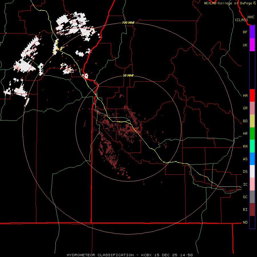The image size is (257, 257).
Task: Click the RA legend label
Action: [245, 146]
